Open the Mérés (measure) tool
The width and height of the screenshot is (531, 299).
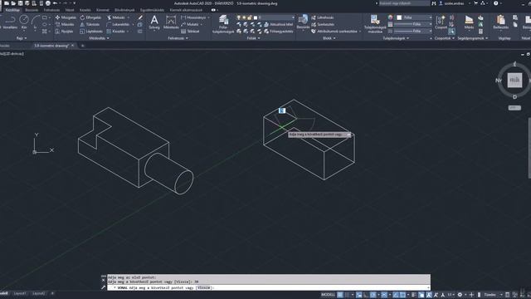point(469,22)
